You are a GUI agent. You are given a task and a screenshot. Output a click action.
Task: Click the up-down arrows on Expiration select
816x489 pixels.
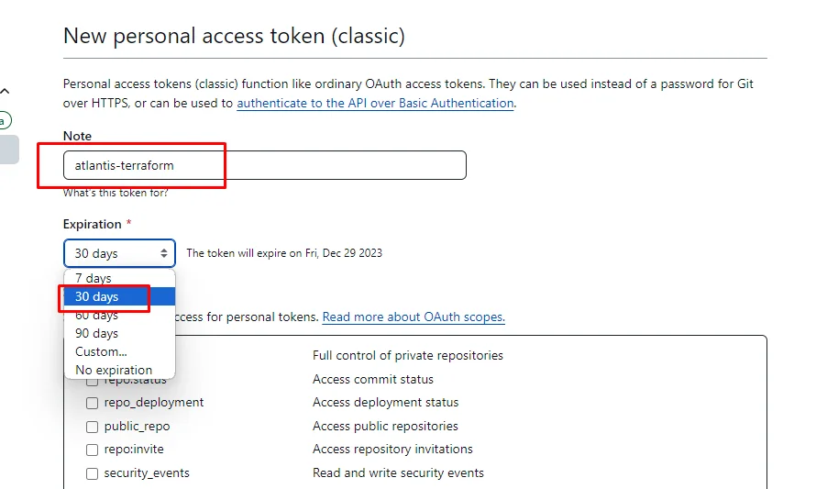pyautogui.click(x=165, y=253)
